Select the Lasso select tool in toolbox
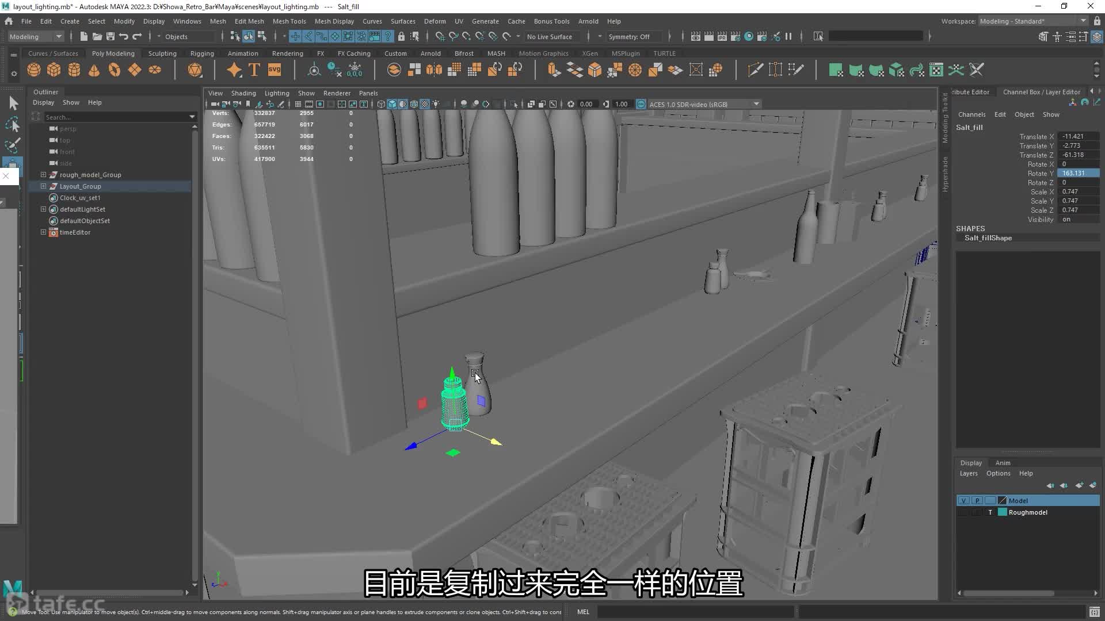Screen dimensions: 1105x621 (x=13, y=124)
